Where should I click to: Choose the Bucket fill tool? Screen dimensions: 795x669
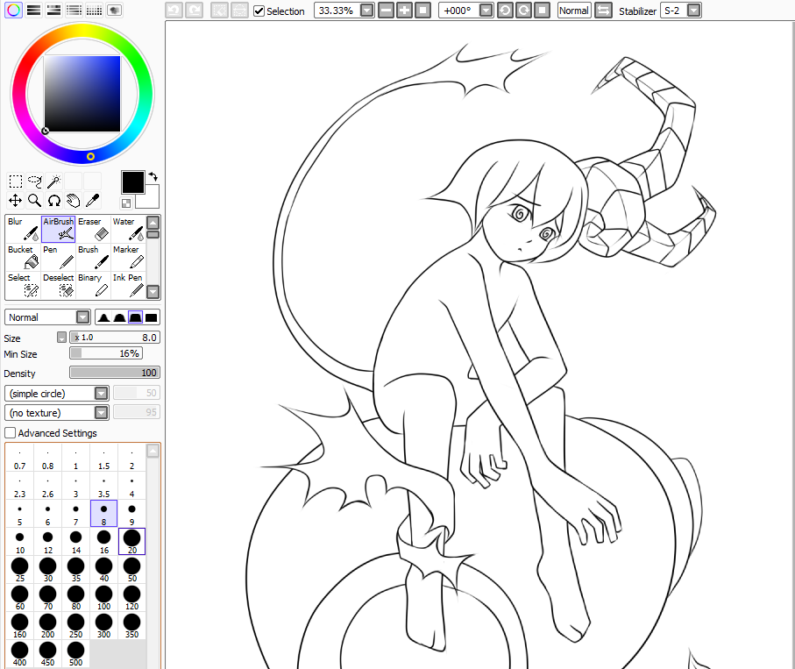[x=24, y=257]
